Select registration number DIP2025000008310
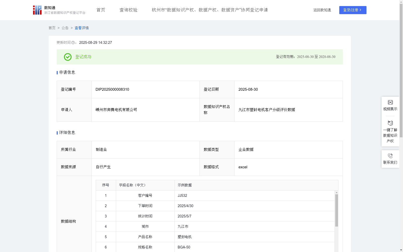 [112, 89]
